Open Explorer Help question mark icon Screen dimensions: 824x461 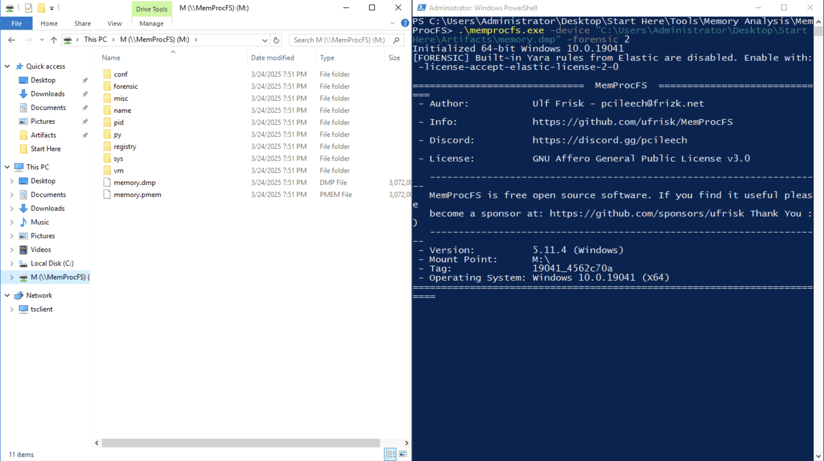(x=405, y=23)
